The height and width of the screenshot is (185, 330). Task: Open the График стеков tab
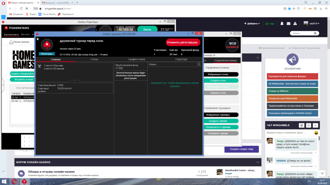tap(137, 59)
